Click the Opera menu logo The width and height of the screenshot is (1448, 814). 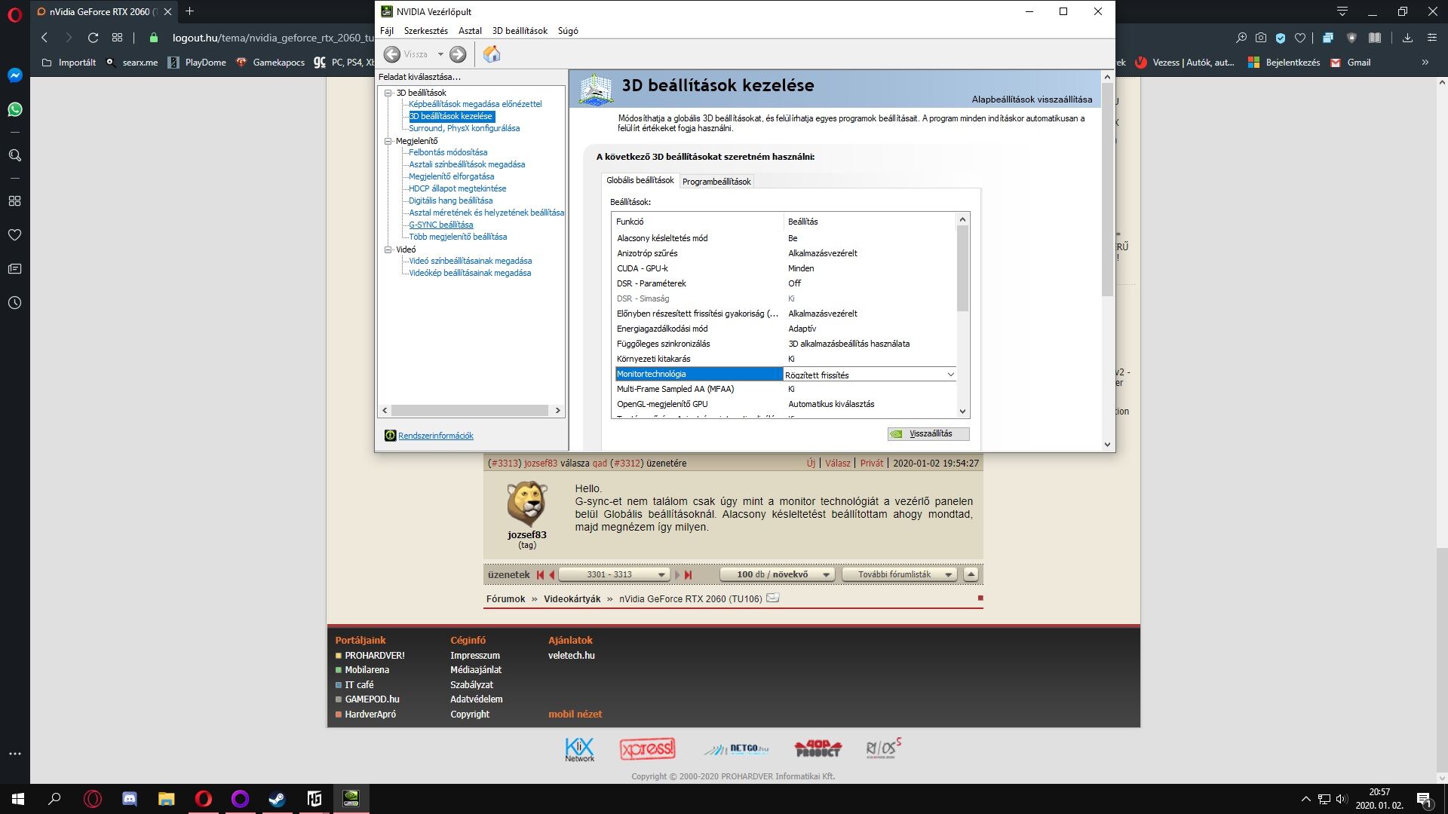[15, 14]
